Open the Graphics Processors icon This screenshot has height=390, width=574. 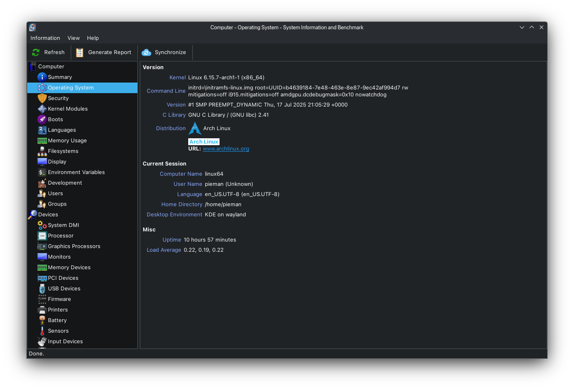coord(42,246)
